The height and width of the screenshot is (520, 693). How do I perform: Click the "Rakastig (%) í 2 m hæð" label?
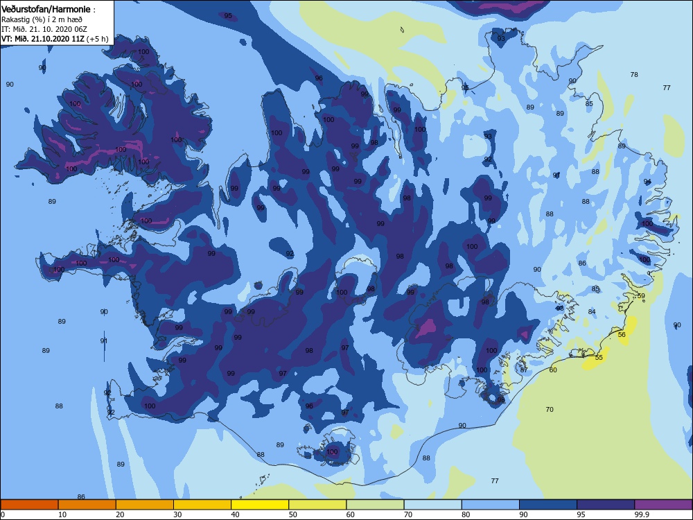point(42,19)
